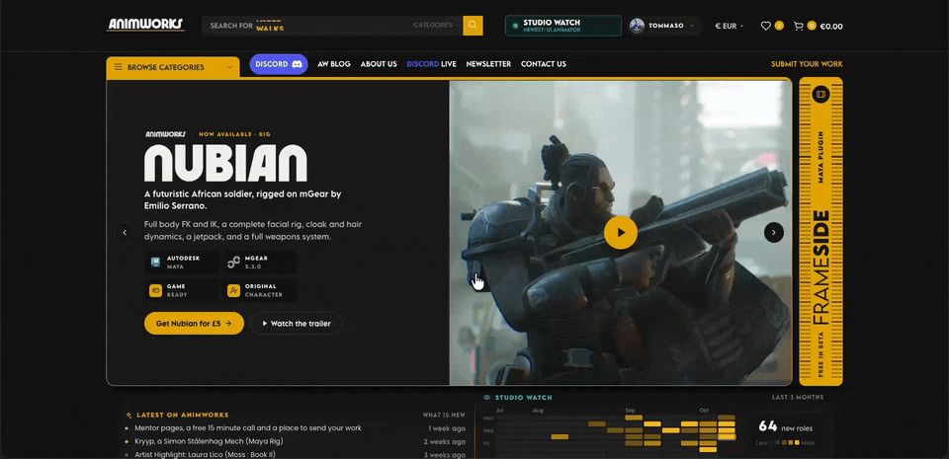The image size is (949, 459).
Task: Click the Now Available - Rig label
Action: 234,134
